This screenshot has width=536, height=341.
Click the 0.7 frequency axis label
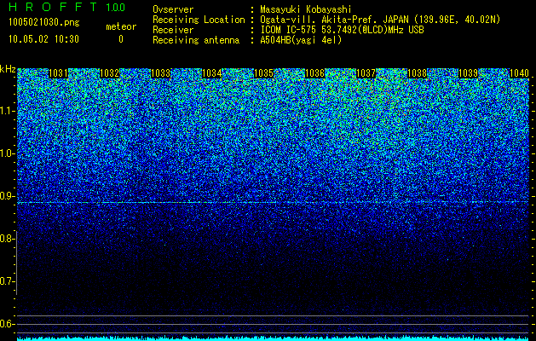[x=7, y=281]
